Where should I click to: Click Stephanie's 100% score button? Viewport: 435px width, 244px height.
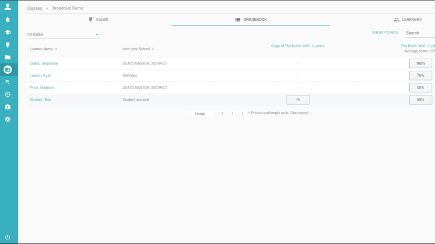pos(420,63)
